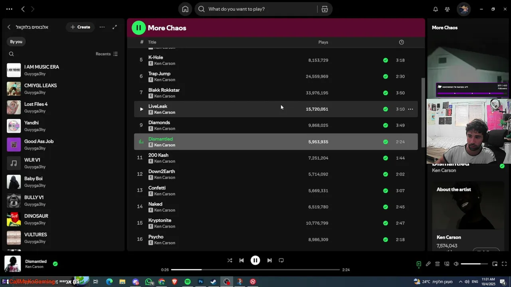The width and height of the screenshot is (511, 287).
Task: Open the miniplayer
Action: [495, 264]
